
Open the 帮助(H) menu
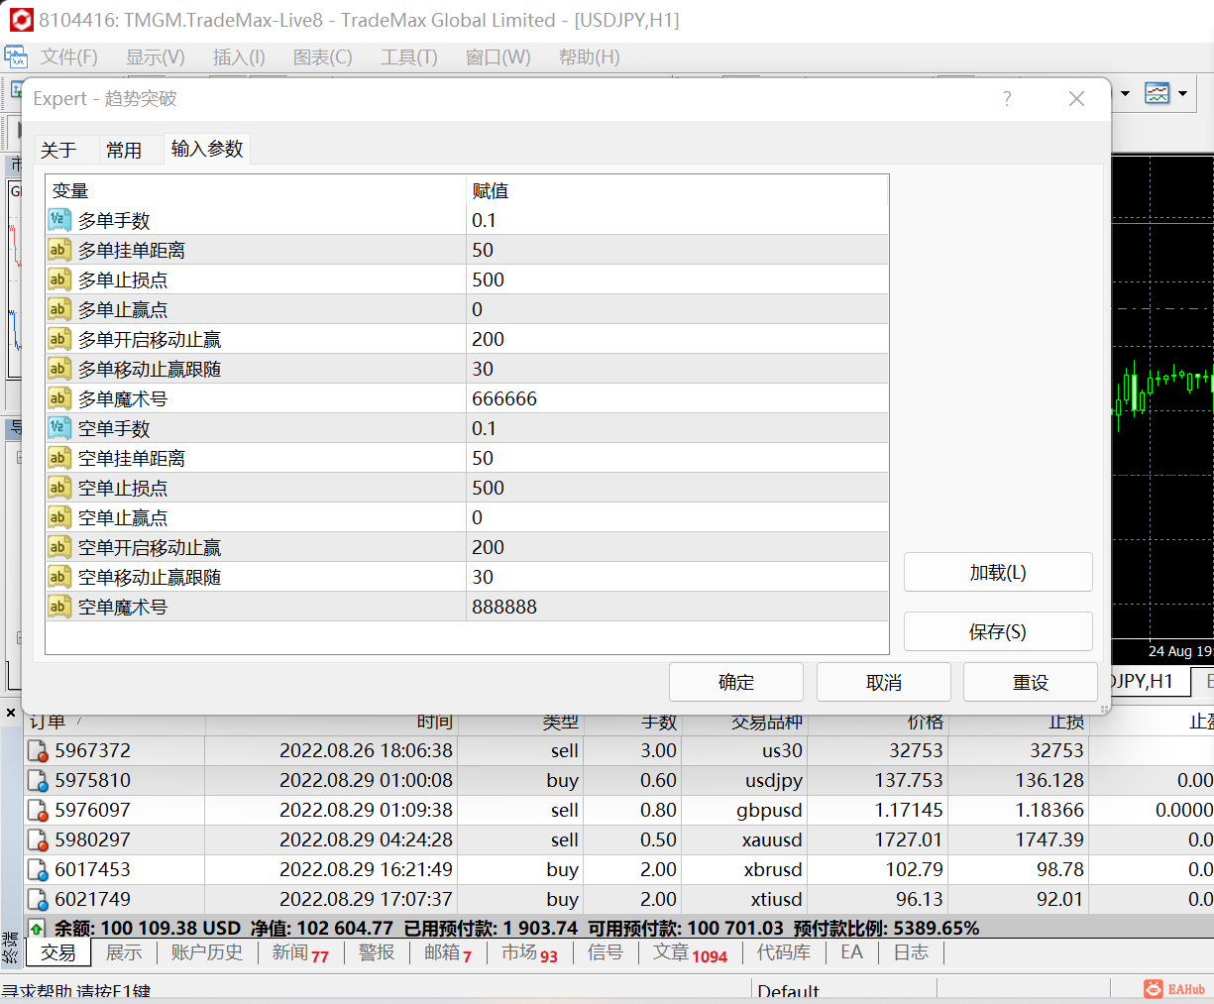pos(590,57)
